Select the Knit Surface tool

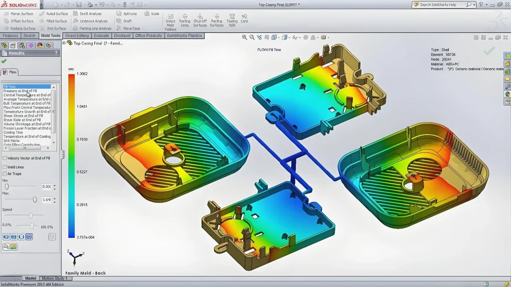pos(53,28)
